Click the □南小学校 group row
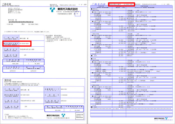175x124 pixels. (131, 85)
